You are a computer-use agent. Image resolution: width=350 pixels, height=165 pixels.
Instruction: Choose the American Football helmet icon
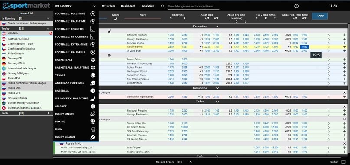[93, 83]
